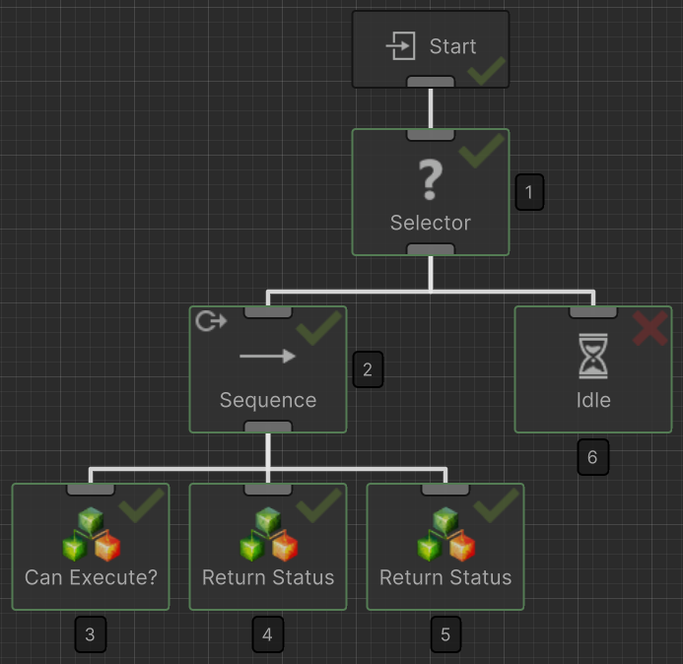Image resolution: width=683 pixels, height=664 pixels.
Task: Click the green checkmark on the Selector node
Action: point(481,151)
